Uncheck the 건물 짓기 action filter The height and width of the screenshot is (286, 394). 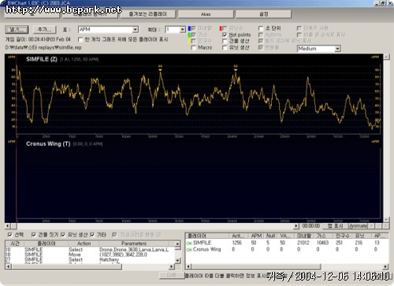[x=34, y=235]
